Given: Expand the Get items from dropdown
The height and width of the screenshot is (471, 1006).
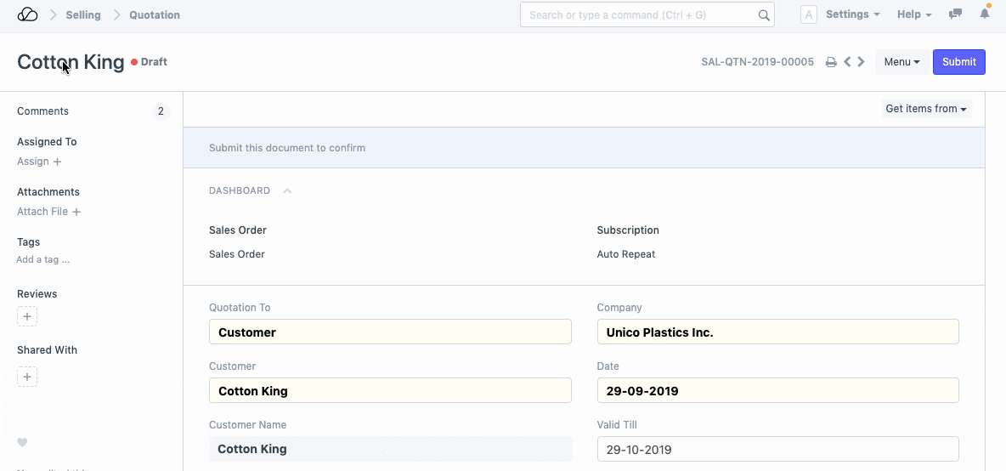Looking at the screenshot, I should click(926, 109).
